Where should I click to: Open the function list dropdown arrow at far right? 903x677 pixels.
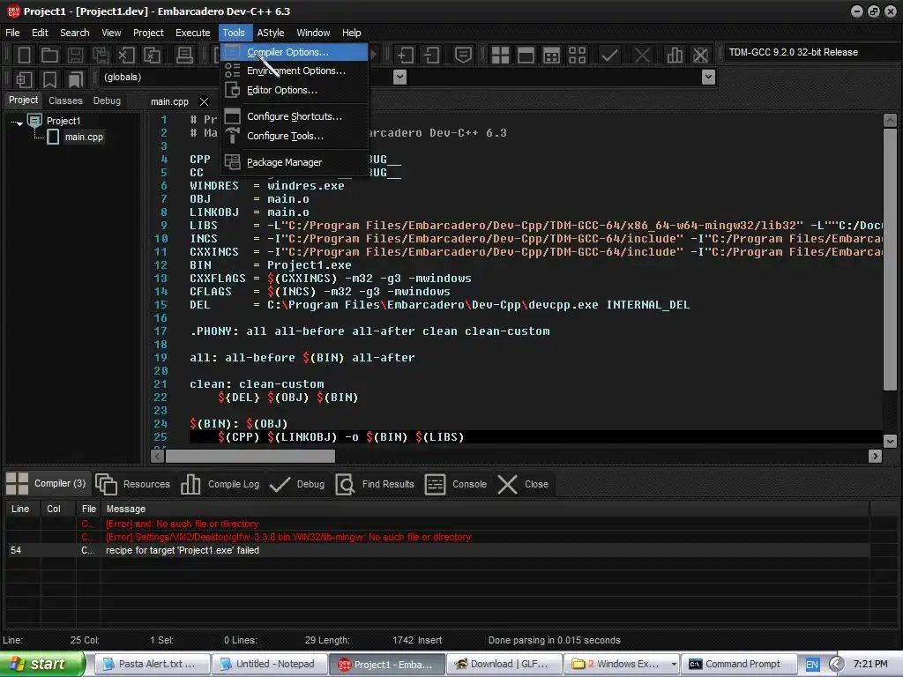coord(709,78)
